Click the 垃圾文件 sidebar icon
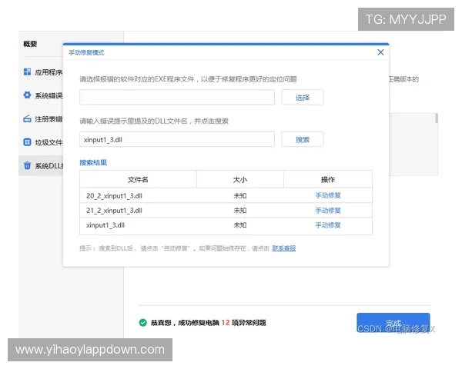 coord(27,142)
